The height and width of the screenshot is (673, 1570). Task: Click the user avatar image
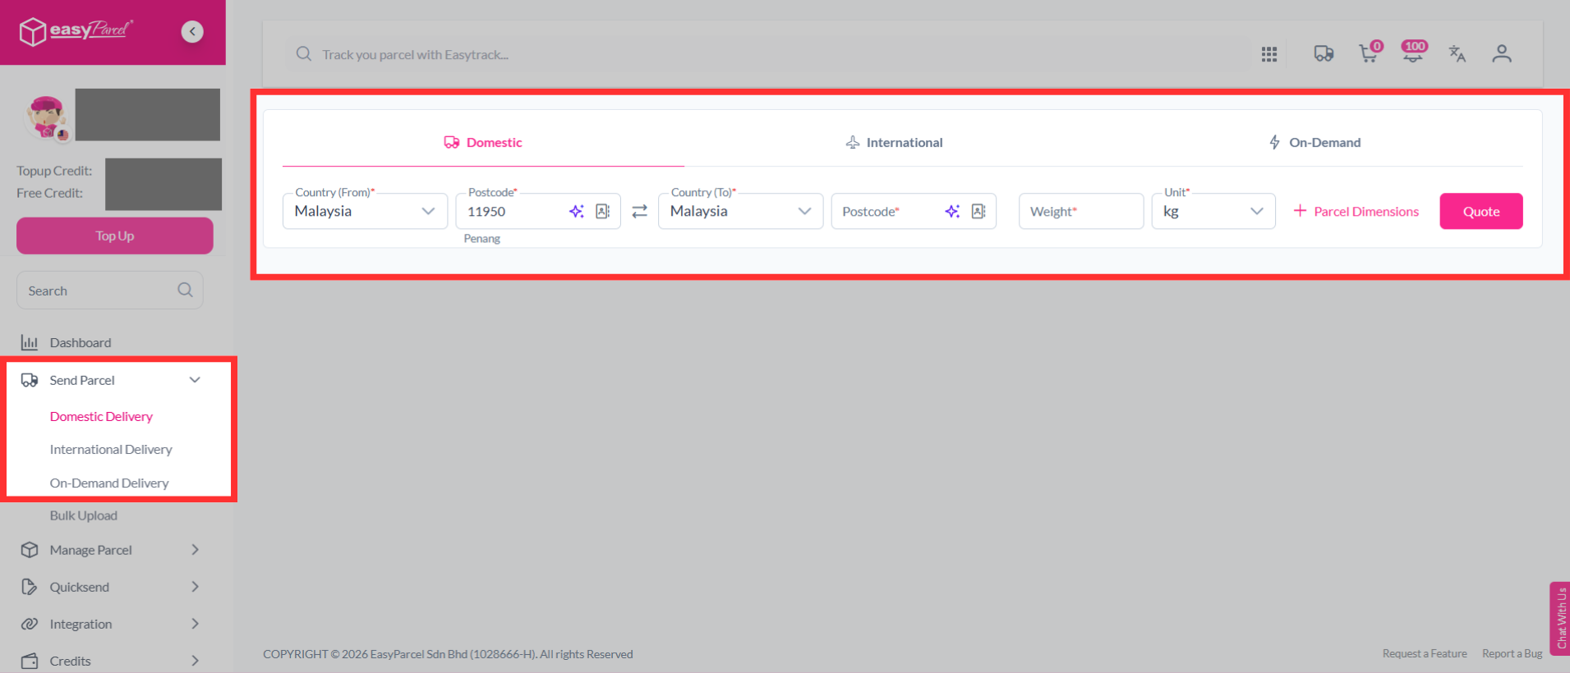tap(48, 117)
